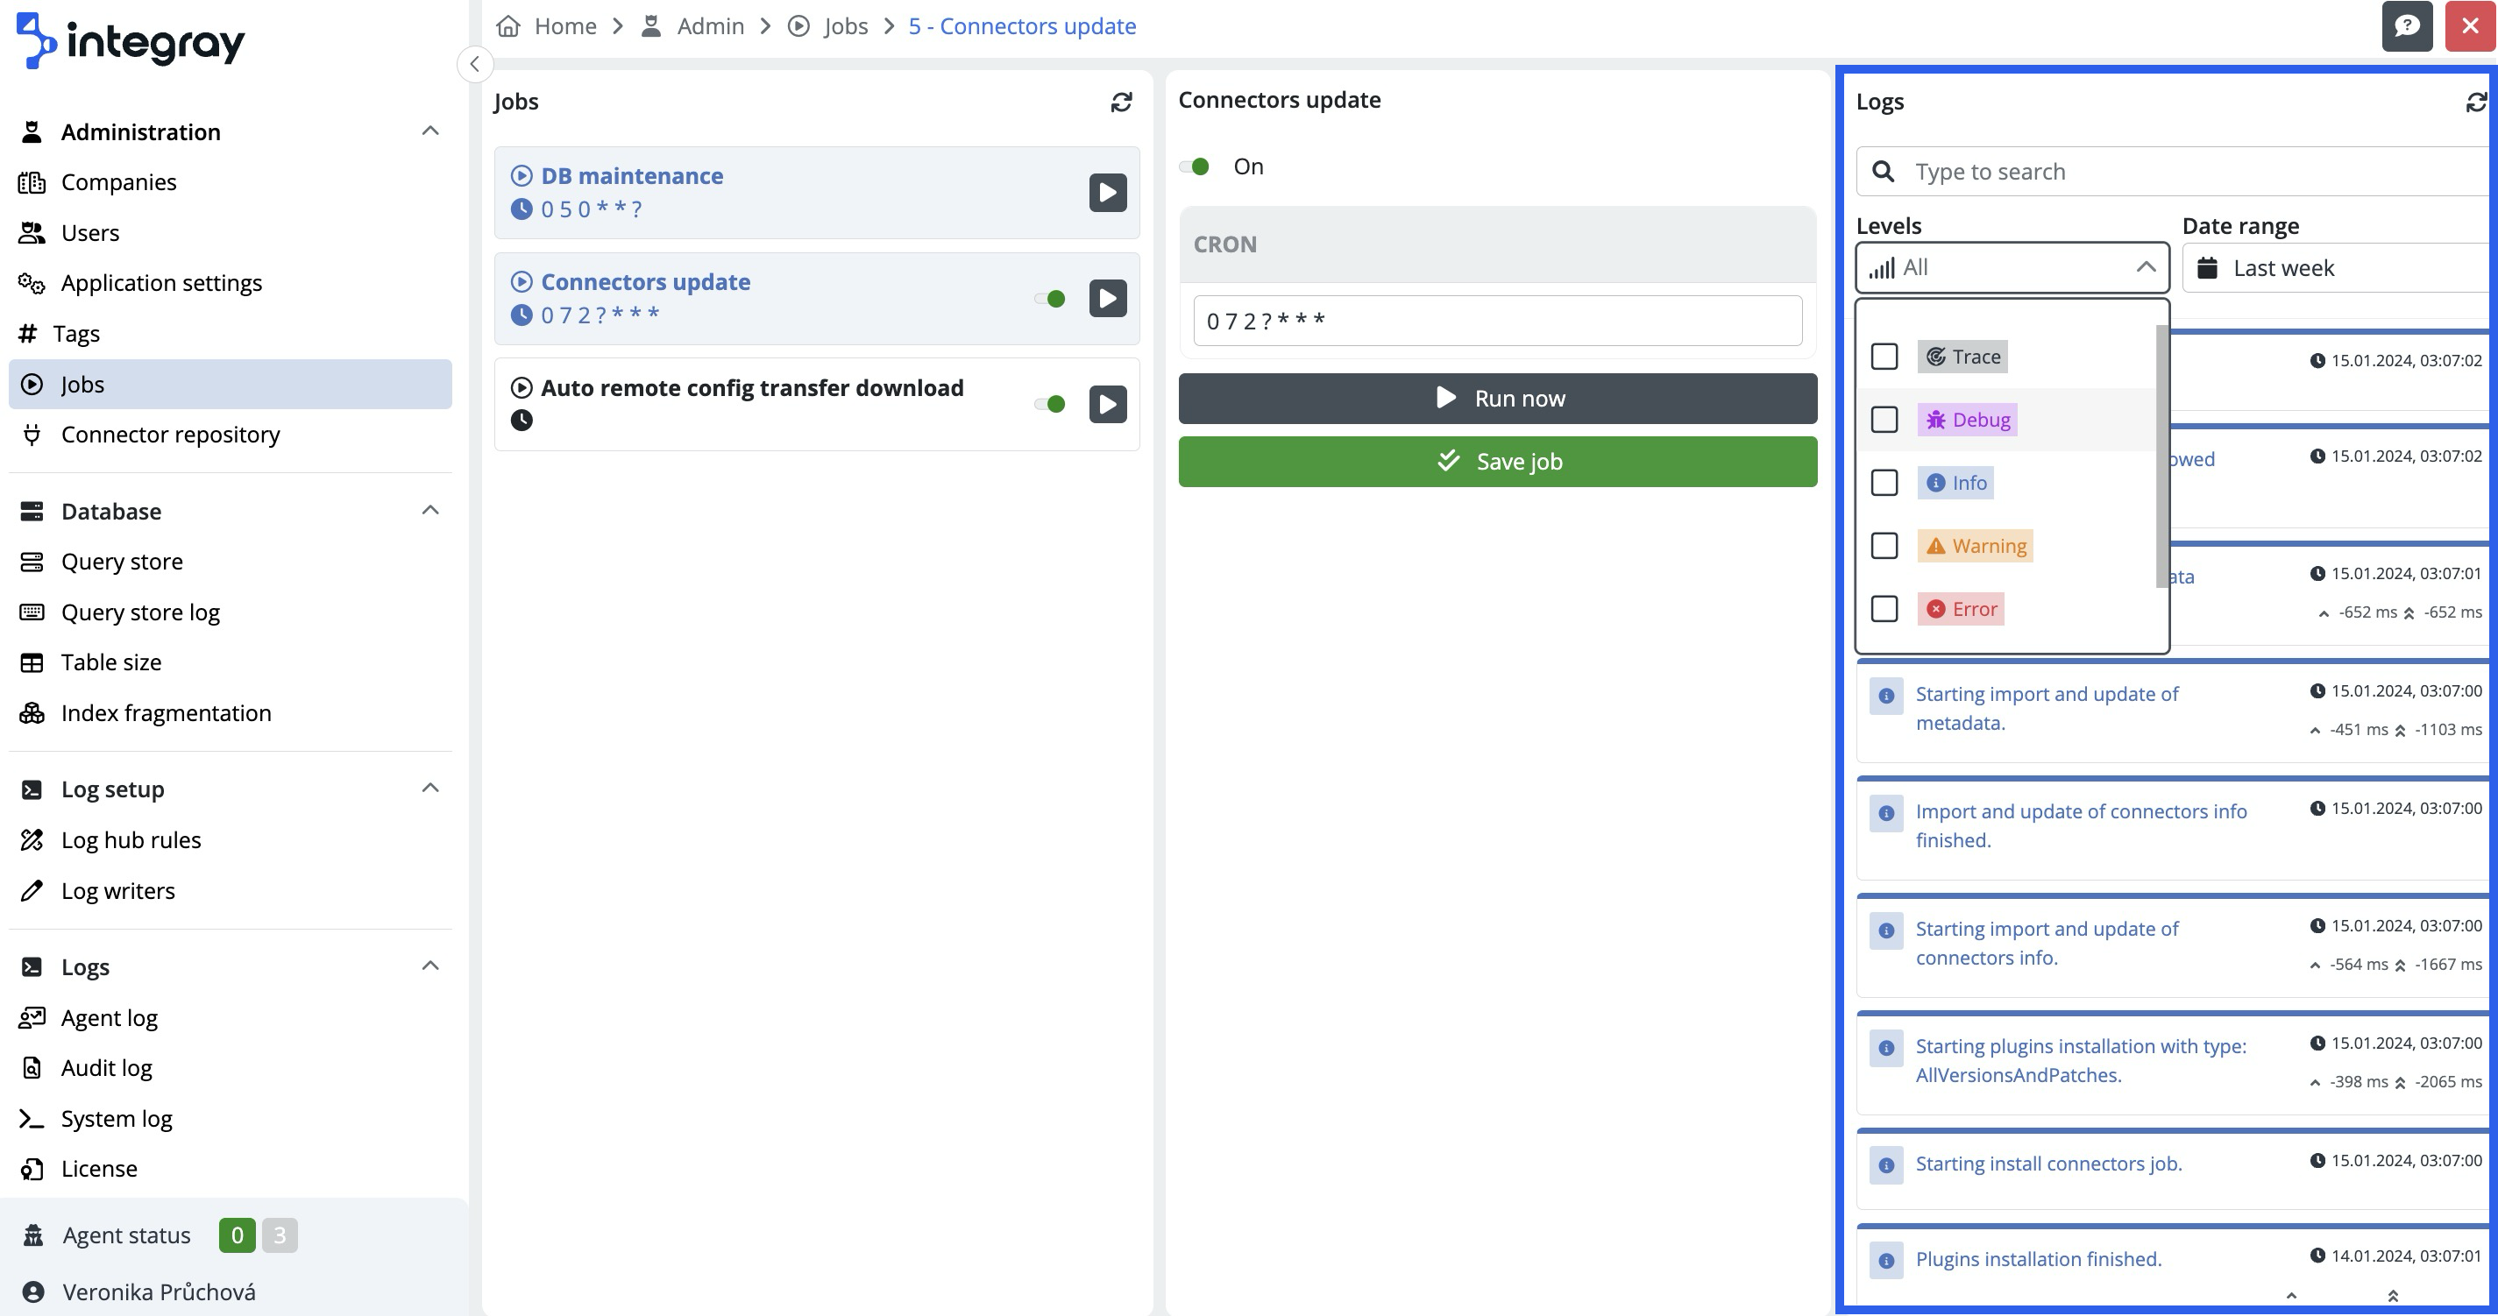Collapse the Levels dropdown
This screenshot has width=2498, height=1316.
click(2145, 267)
